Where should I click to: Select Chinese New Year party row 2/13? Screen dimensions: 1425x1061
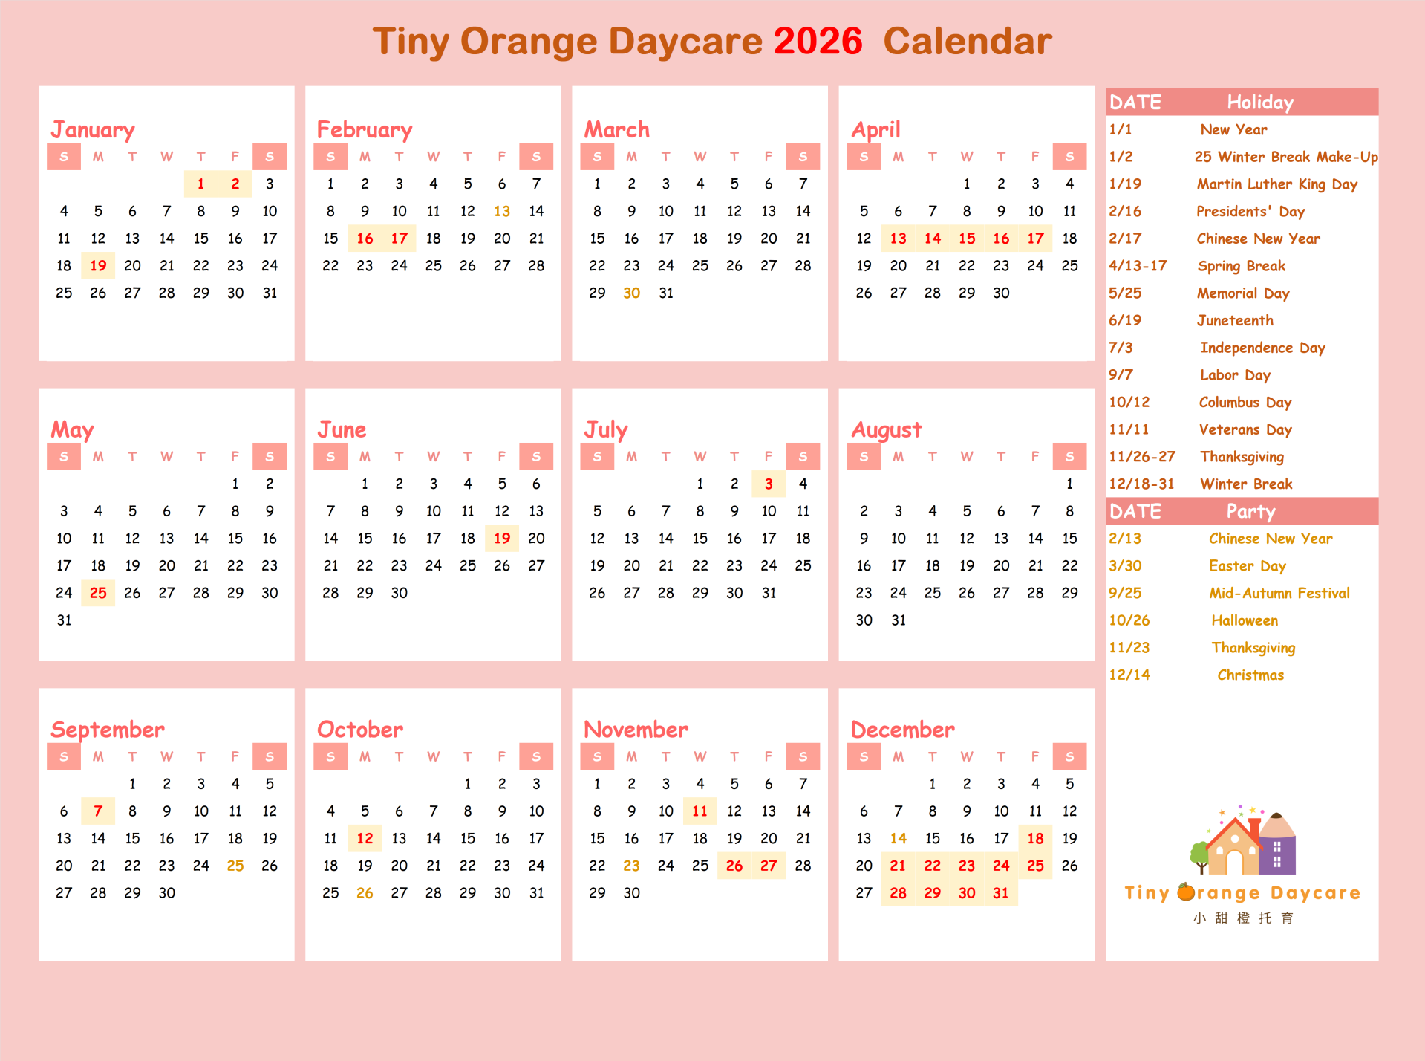(1242, 539)
